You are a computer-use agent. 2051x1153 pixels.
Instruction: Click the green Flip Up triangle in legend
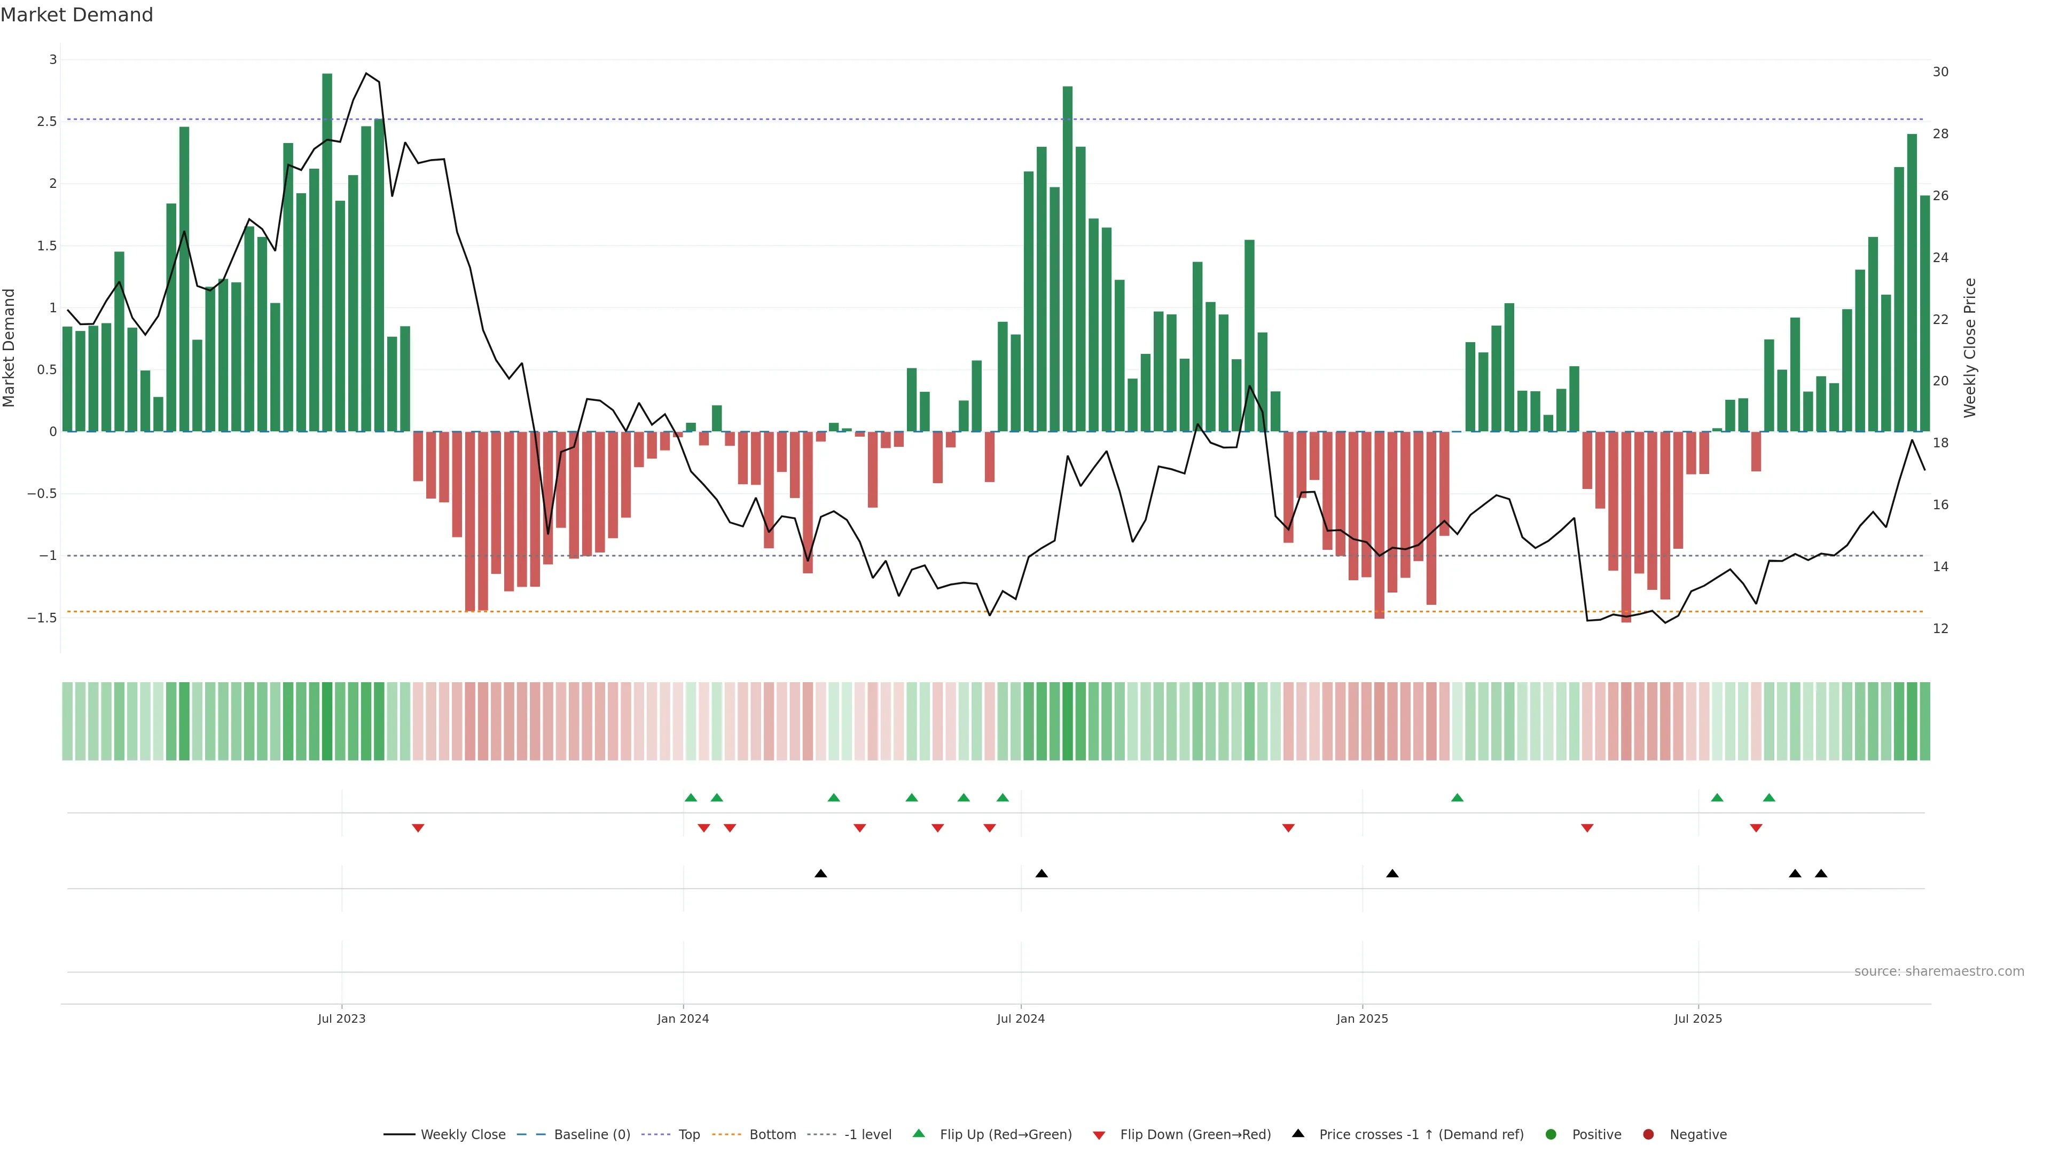point(919,1133)
